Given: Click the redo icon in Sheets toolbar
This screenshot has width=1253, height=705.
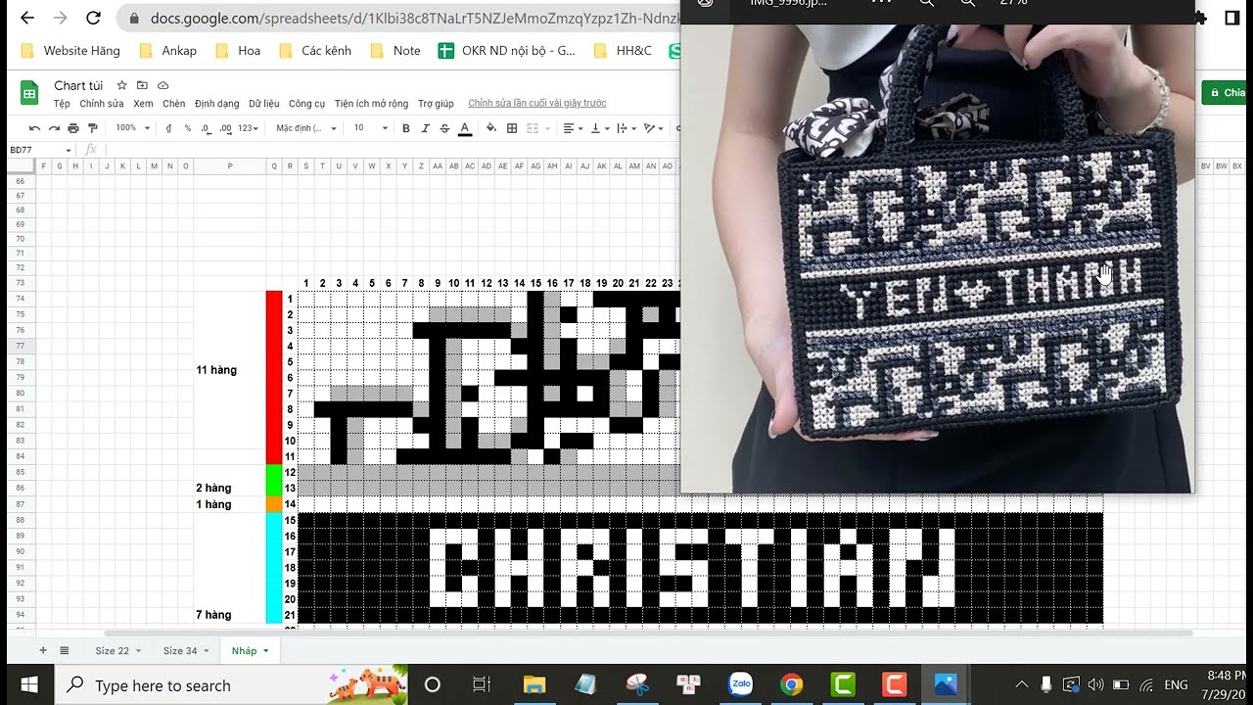Looking at the screenshot, I should 54,128.
